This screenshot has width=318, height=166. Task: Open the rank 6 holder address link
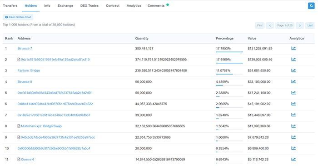click(55, 104)
